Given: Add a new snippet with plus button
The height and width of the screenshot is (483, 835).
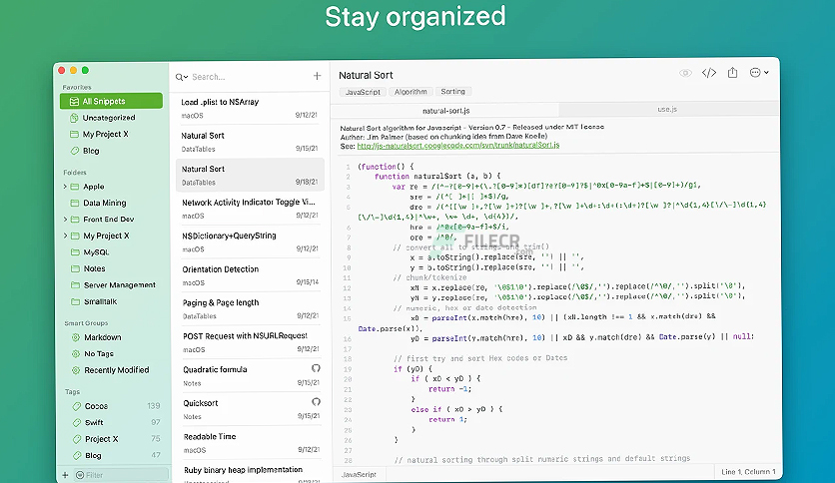Looking at the screenshot, I should point(317,76).
